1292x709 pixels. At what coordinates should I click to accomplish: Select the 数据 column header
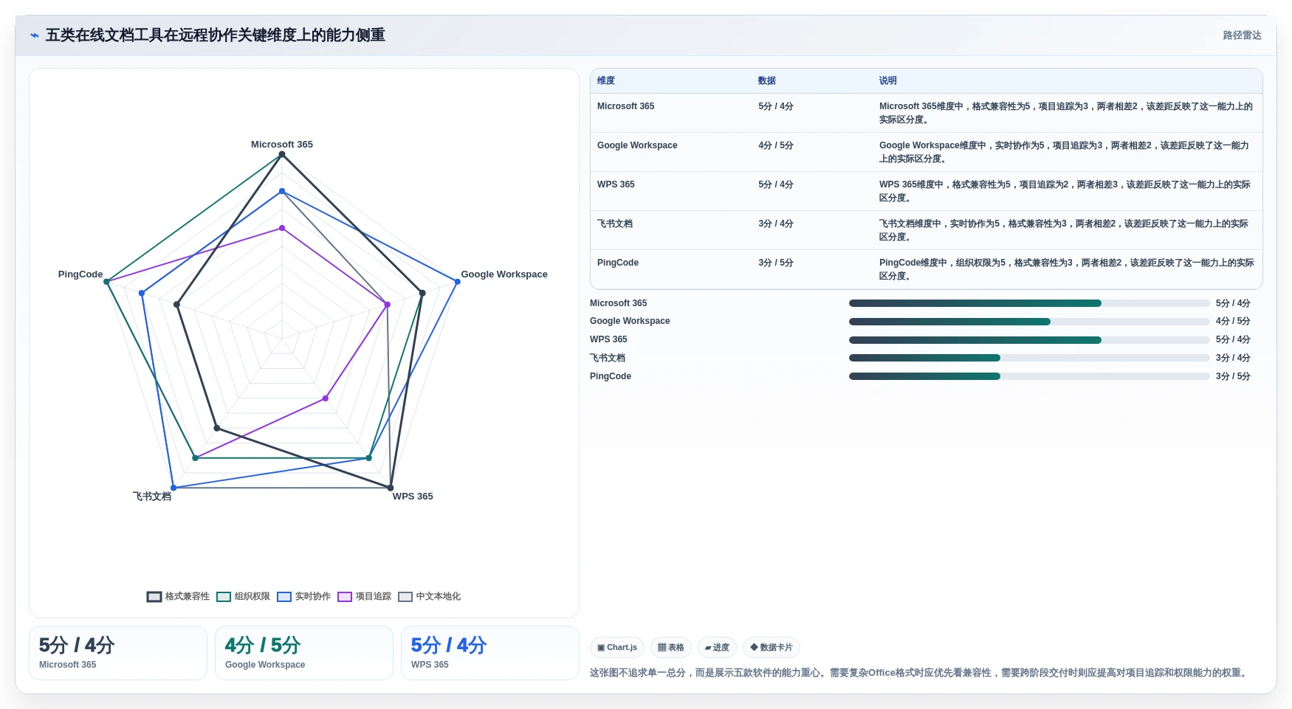coord(767,80)
